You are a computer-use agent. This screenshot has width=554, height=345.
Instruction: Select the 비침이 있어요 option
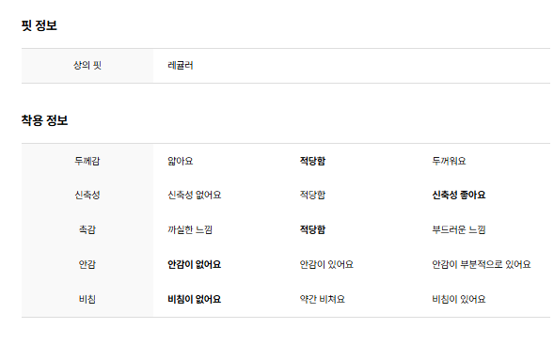(459, 300)
